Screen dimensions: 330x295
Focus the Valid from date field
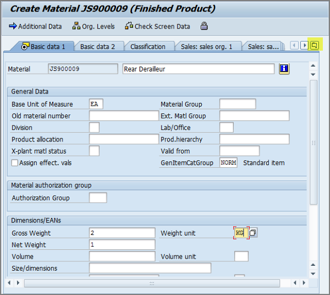coord(239,151)
